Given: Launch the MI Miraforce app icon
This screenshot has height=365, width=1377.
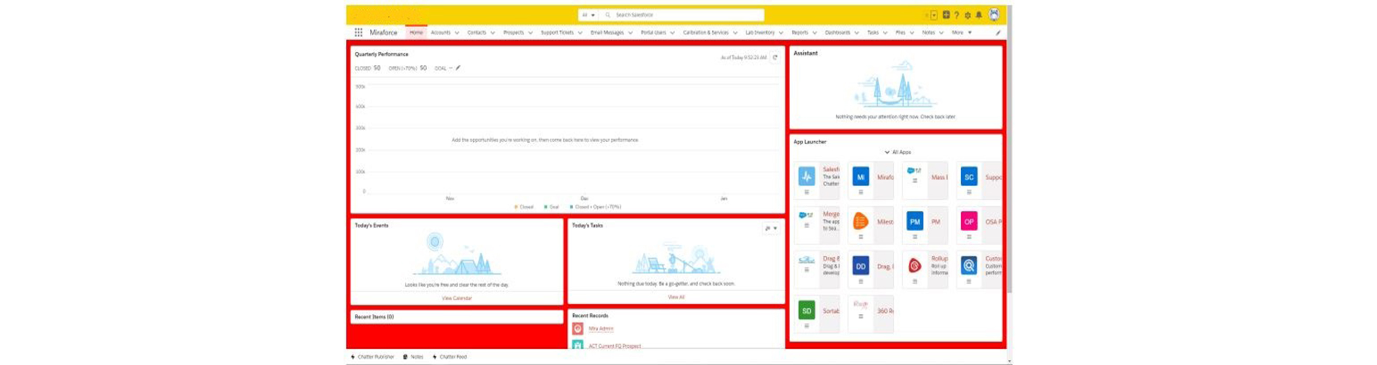Looking at the screenshot, I should click(861, 177).
